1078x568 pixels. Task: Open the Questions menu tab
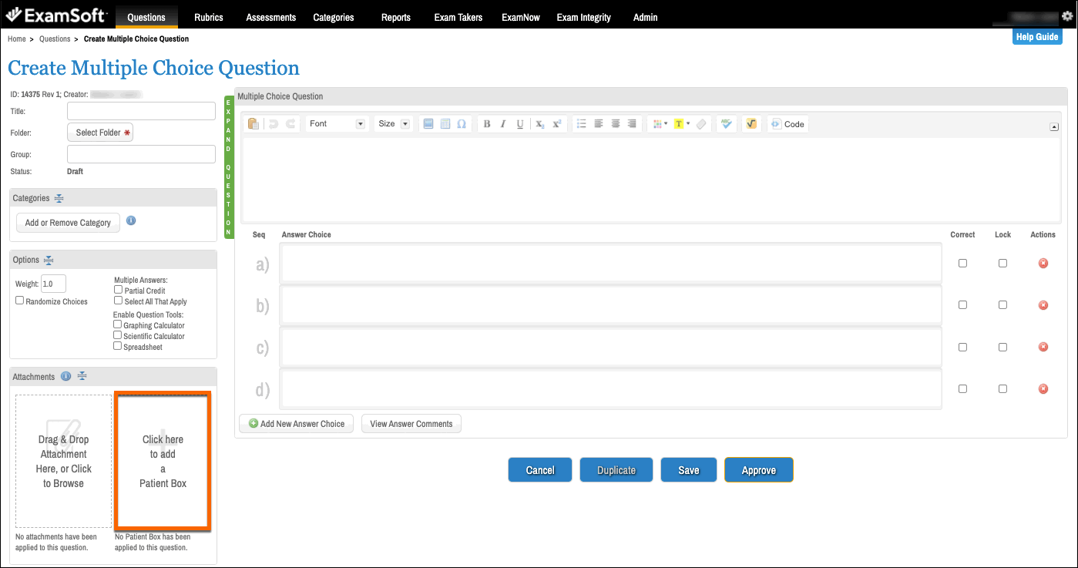tap(146, 17)
